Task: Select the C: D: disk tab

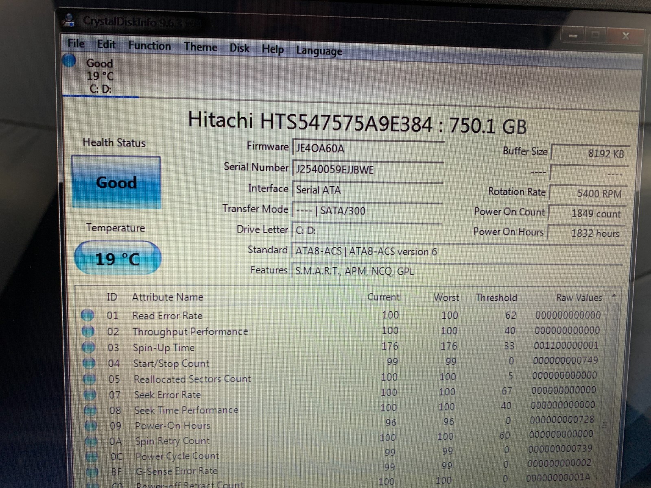Action: click(100, 76)
